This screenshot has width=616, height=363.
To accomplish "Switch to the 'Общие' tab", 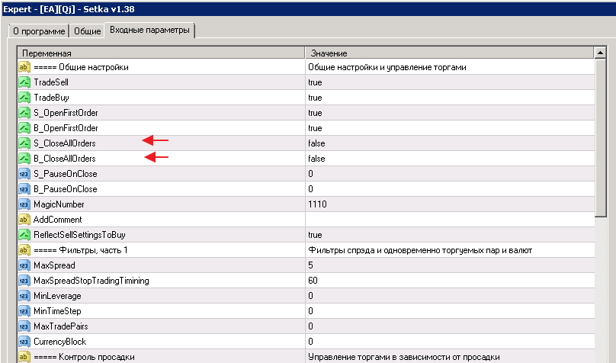I will click(x=87, y=31).
